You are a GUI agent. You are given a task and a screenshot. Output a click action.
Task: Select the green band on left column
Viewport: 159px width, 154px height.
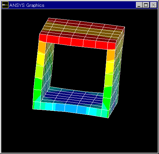(x=37, y=89)
